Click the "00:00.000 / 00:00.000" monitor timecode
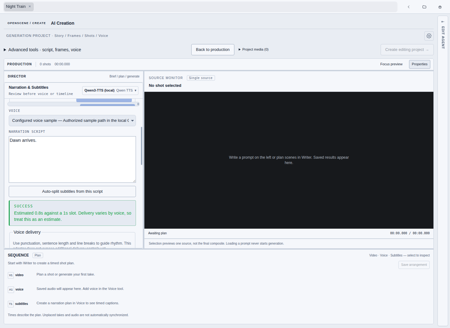Image resolution: width=450 pixels, height=328 pixels. coord(410,233)
